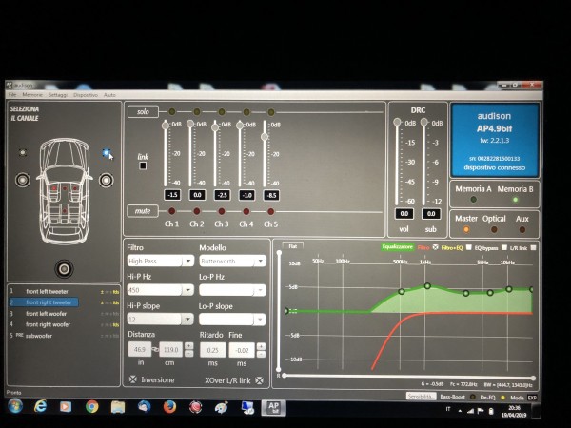Image resolution: width=571 pixels, height=428 pixels.
Task: Click the solo button
Action: pos(143,111)
